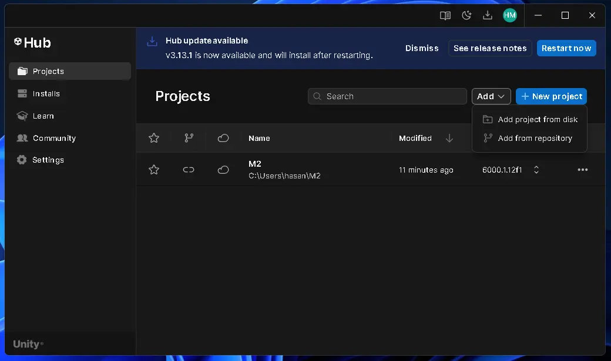This screenshot has width=611, height=361.
Task: Click the Modified sort arrow
Action: click(x=449, y=139)
